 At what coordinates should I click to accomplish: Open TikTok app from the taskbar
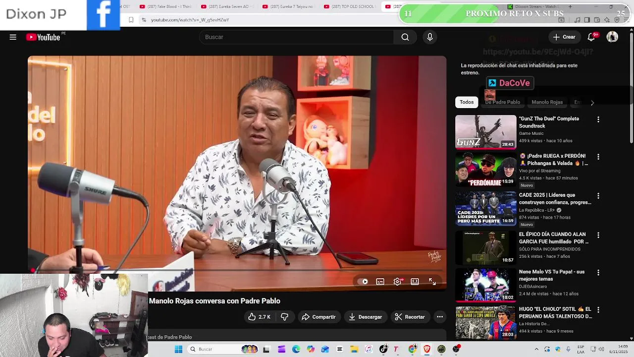tap(383, 349)
